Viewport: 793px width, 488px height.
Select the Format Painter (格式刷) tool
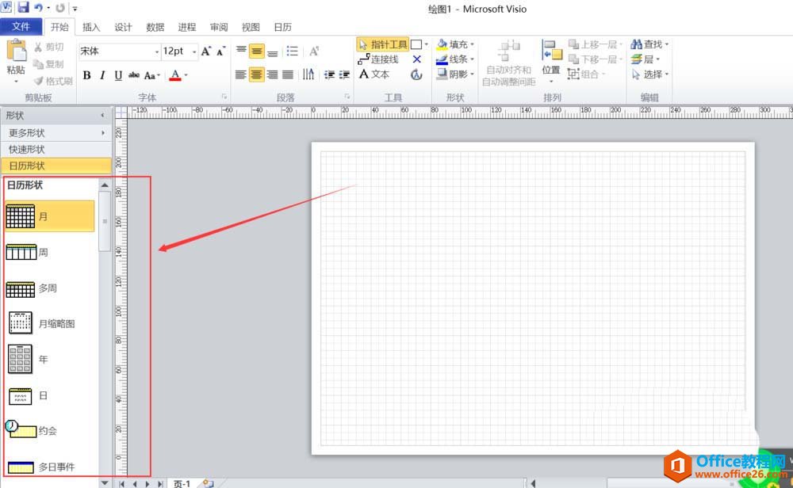coord(54,81)
